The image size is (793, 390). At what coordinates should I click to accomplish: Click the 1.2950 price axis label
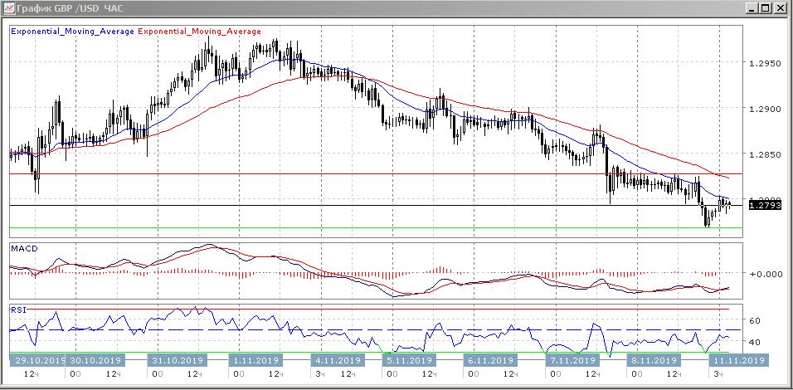pos(763,63)
